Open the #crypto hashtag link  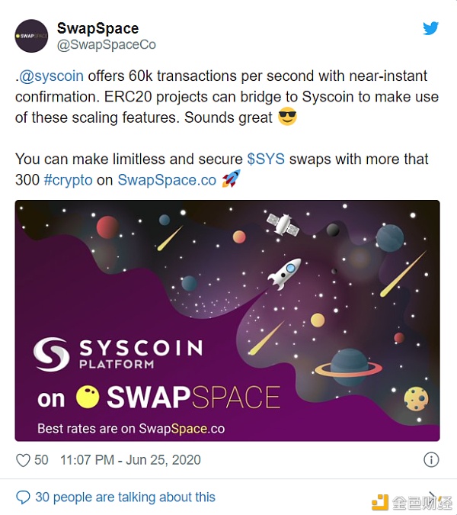[67, 179]
